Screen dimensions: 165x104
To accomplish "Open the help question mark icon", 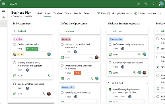I will coord(153,4).
